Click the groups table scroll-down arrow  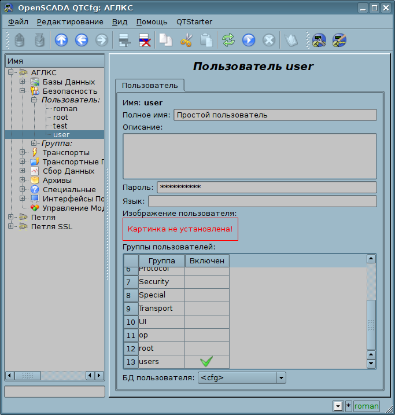[371, 363]
